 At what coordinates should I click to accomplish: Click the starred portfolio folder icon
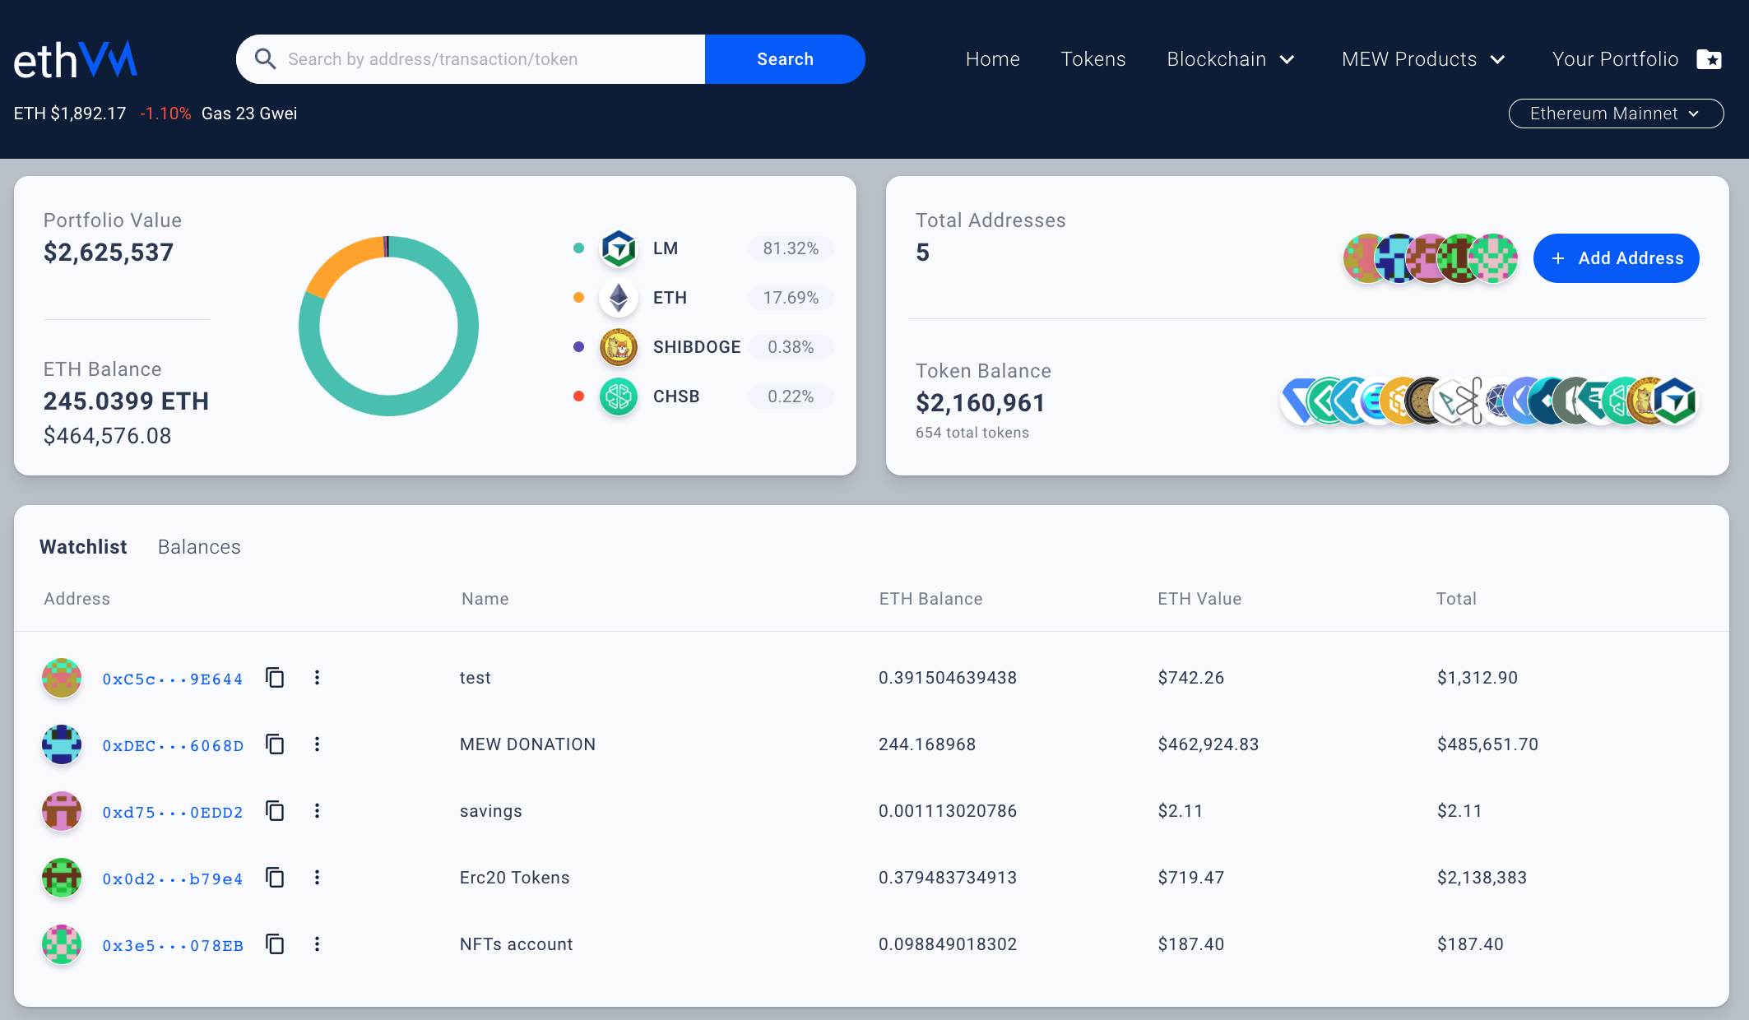click(x=1709, y=59)
